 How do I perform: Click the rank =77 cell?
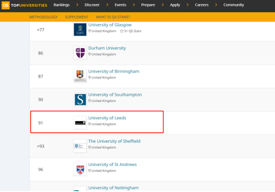coord(40,30)
